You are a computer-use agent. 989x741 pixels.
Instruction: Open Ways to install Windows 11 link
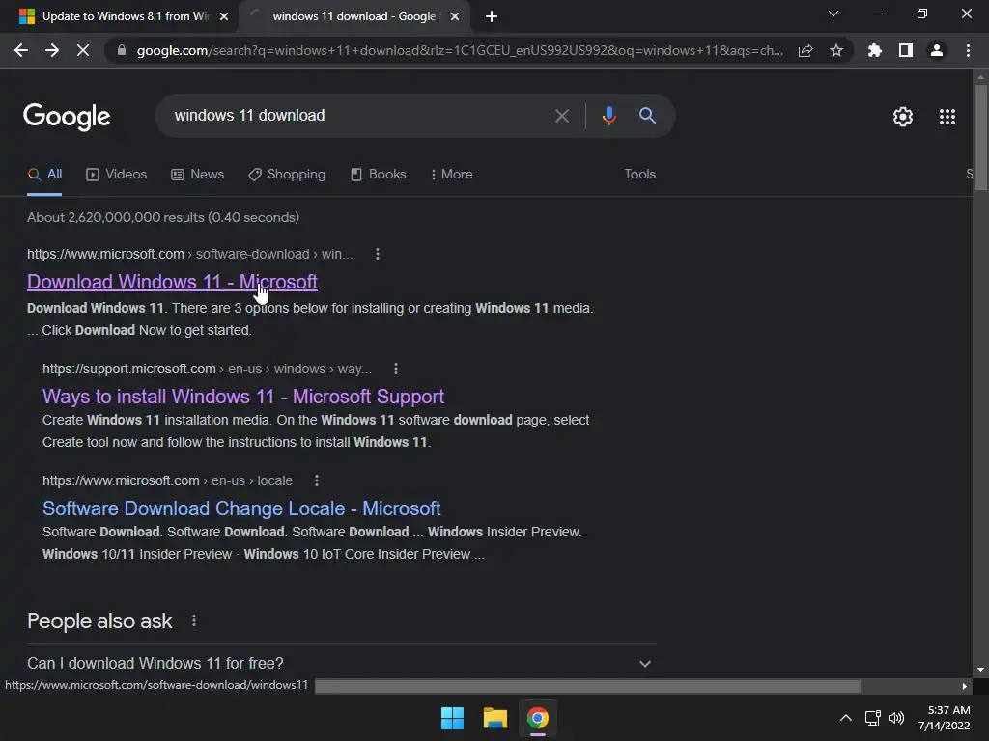click(243, 397)
